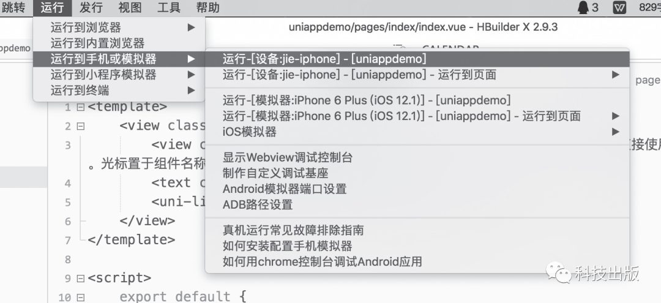This screenshot has width=661, height=303.
Task: Close the open 运行 menu
Action: point(52,7)
